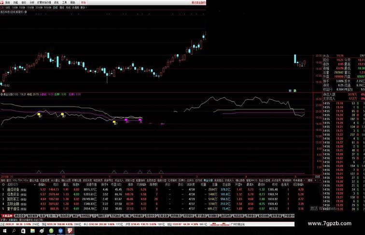
Task: Click 中小 index in status bar
Action: [x=103, y=224]
